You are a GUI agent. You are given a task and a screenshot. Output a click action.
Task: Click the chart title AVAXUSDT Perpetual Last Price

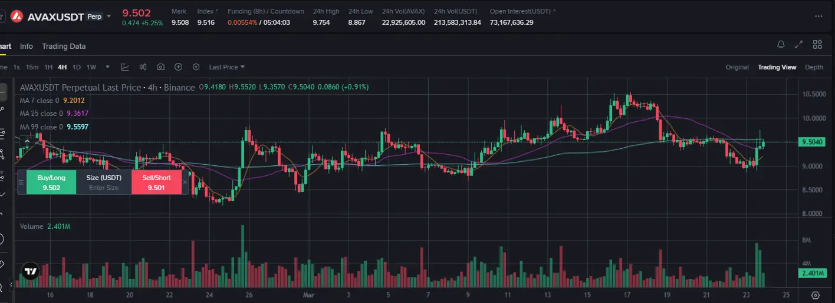coord(80,87)
